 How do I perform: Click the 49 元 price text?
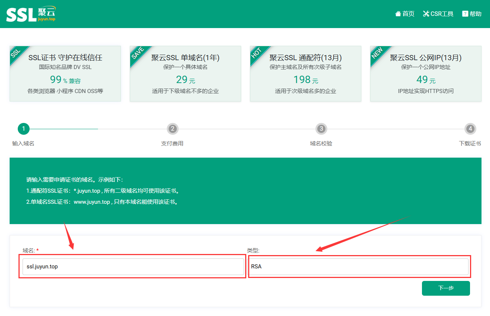[426, 80]
